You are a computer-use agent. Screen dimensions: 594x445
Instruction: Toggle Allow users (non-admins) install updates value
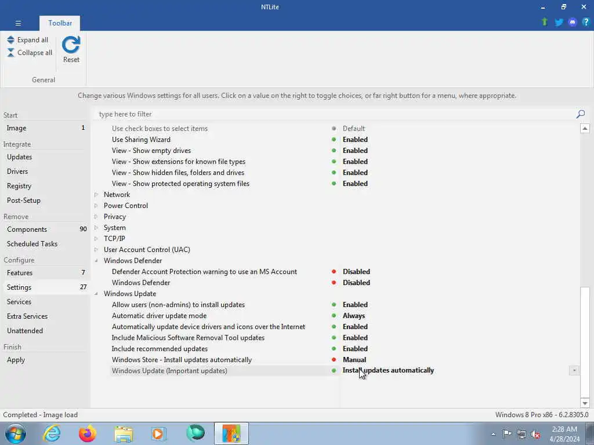[x=356, y=305]
